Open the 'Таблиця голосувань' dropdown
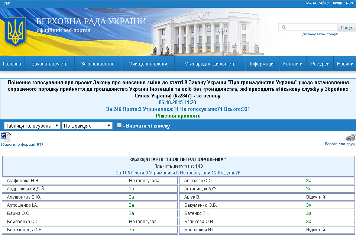Viewport: 356px width, 235px height. (32, 126)
